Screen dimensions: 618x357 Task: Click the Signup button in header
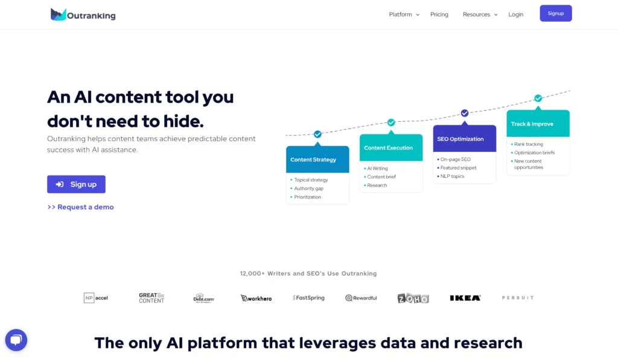point(556,13)
